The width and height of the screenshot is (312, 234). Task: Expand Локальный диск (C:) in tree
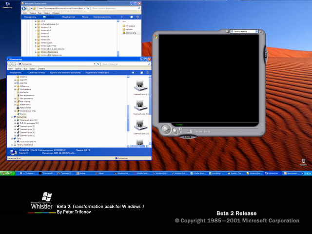click(x=15, y=120)
